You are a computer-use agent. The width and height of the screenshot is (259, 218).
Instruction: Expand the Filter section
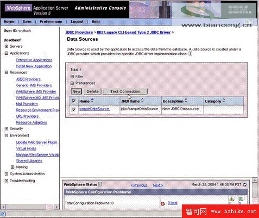pos(72,76)
